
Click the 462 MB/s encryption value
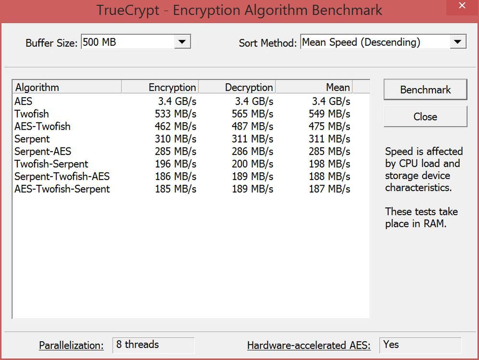point(176,126)
